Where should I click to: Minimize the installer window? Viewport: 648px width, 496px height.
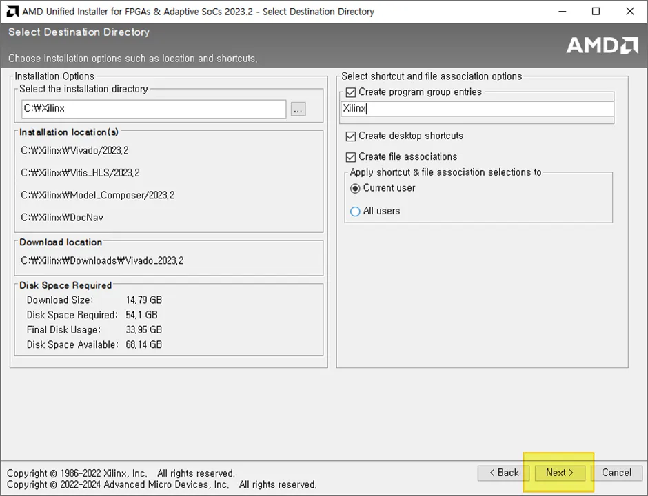pyautogui.click(x=562, y=12)
